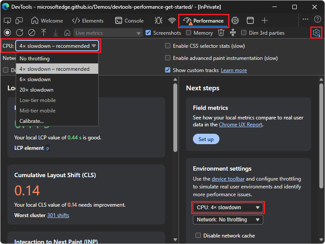Click the Record and reload icon
Viewport: 325px width, 244px height.
pos(19,33)
